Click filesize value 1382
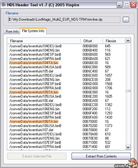 [x=108, y=105]
